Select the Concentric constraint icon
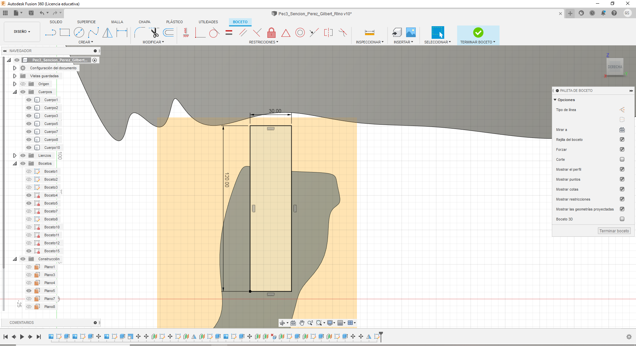Viewport: 636px width, 358px height. click(x=300, y=32)
